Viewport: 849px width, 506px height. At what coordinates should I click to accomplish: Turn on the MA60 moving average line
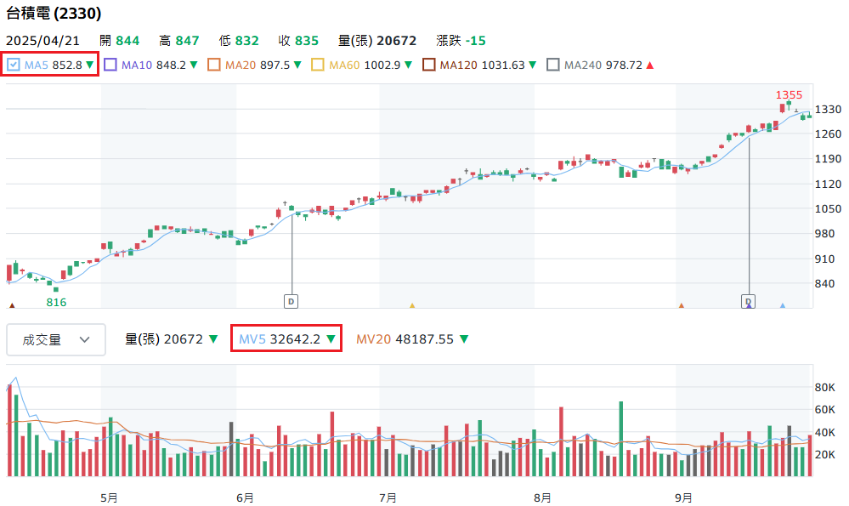click(x=318, y=65)
